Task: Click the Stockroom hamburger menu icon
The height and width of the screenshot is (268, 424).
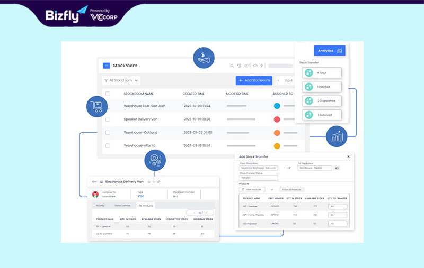Action: click(107, 66)
